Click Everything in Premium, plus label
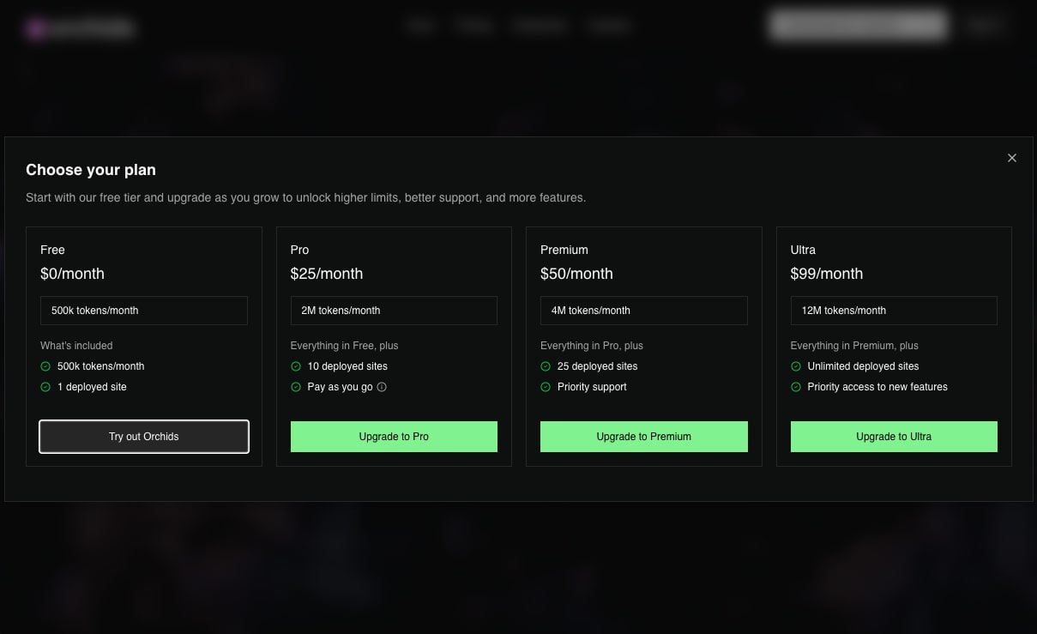Image resolution: width=1037 pixels, height=634 pixels. pyautogui.click(x=854, y=346)
